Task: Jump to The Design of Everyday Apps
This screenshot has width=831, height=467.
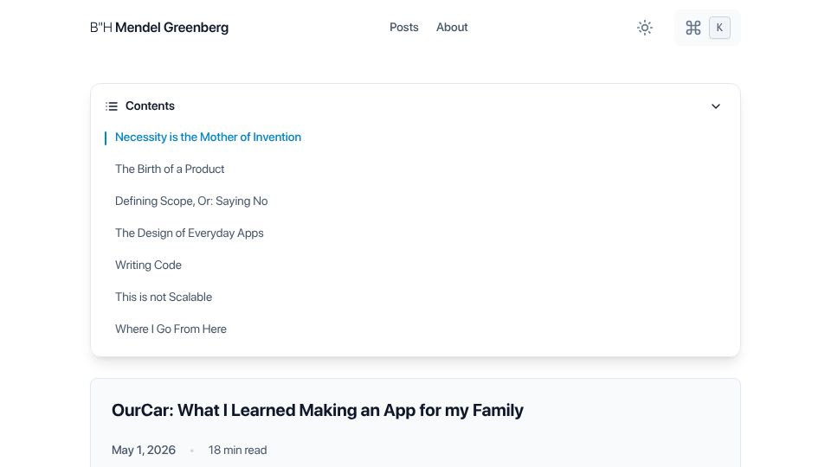Action: [190, 233]
